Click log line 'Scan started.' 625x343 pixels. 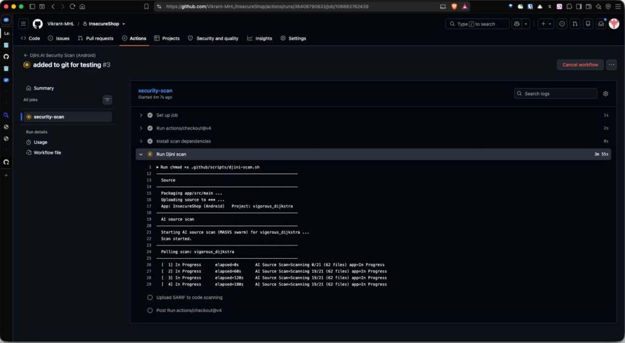(x=176, y=239)
